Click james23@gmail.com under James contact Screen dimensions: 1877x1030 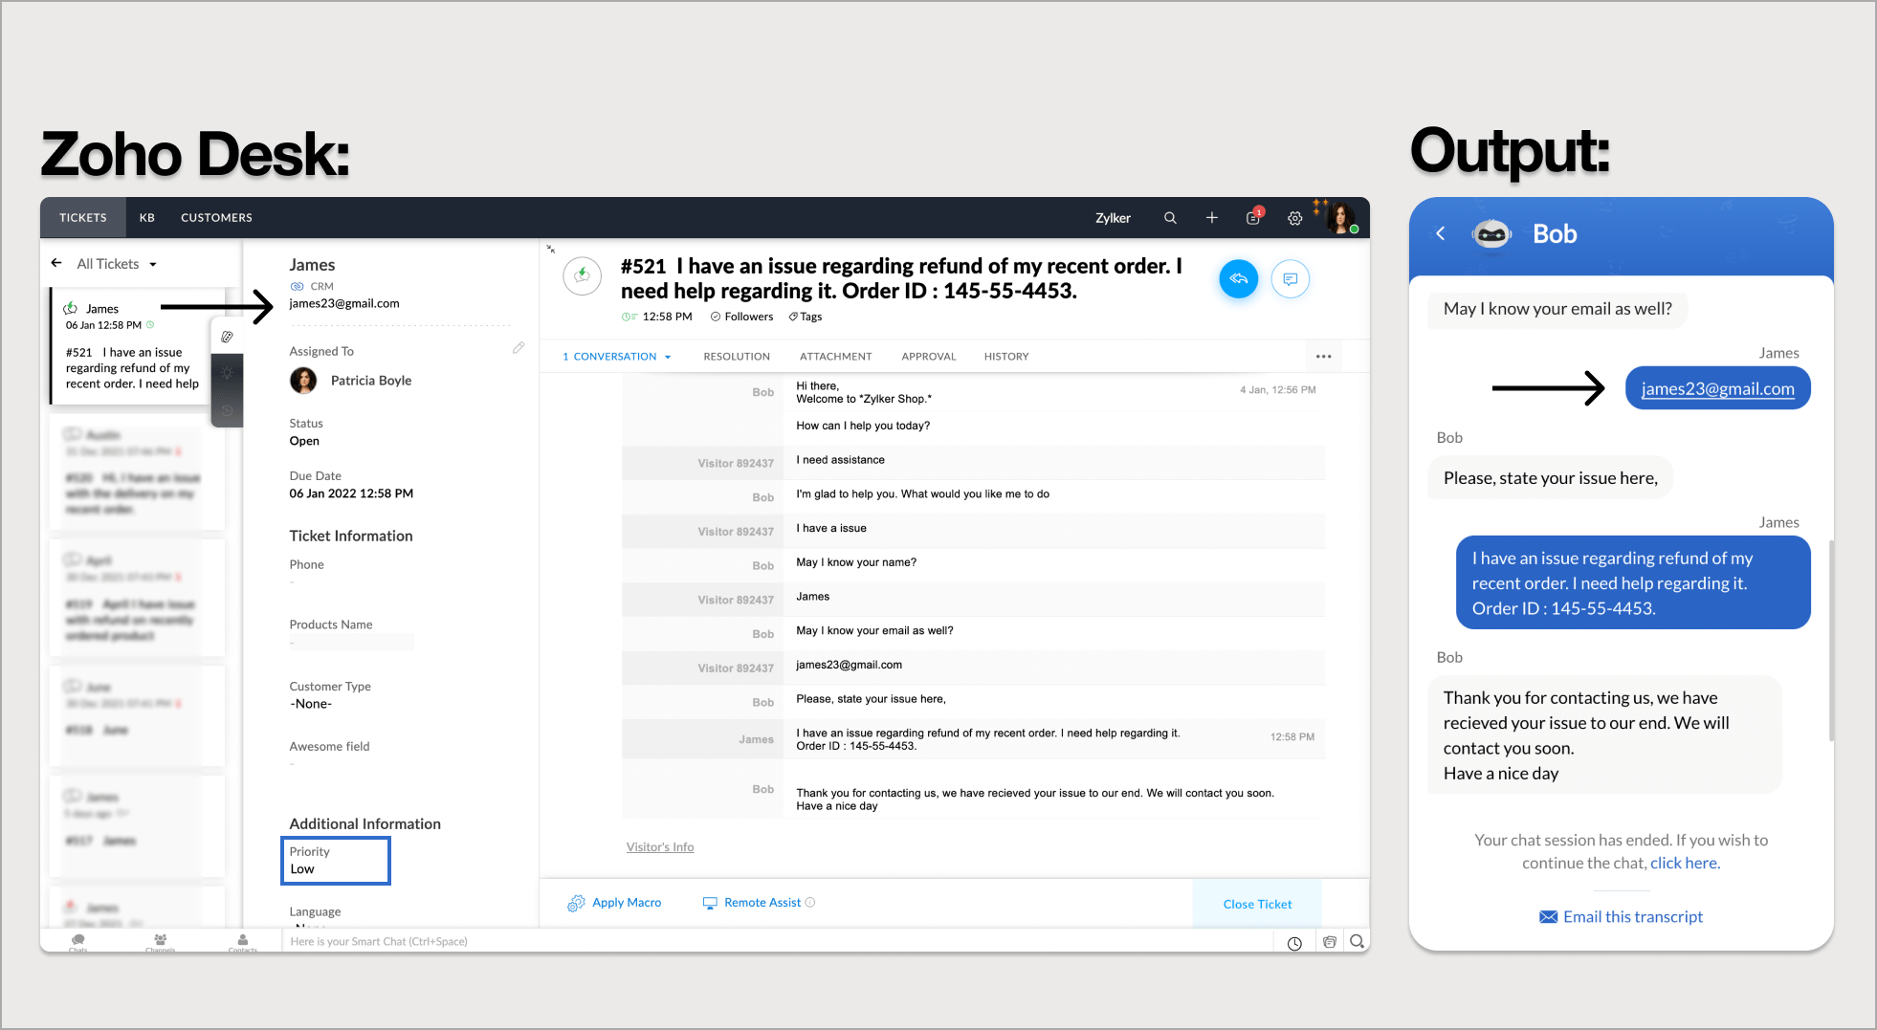coord(344,304)
